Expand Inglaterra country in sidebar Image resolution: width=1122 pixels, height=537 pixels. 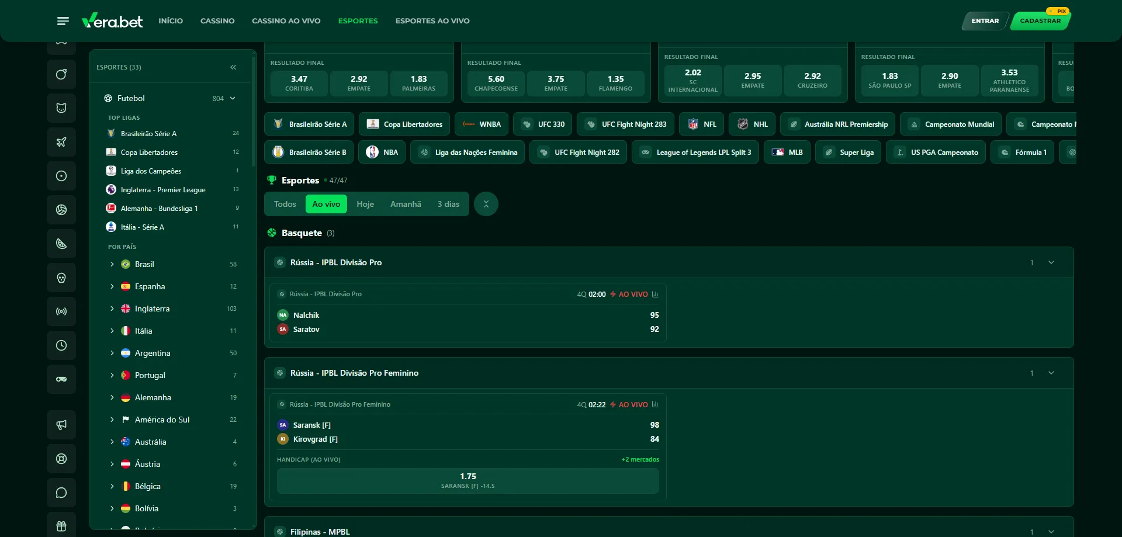(112, 309)
